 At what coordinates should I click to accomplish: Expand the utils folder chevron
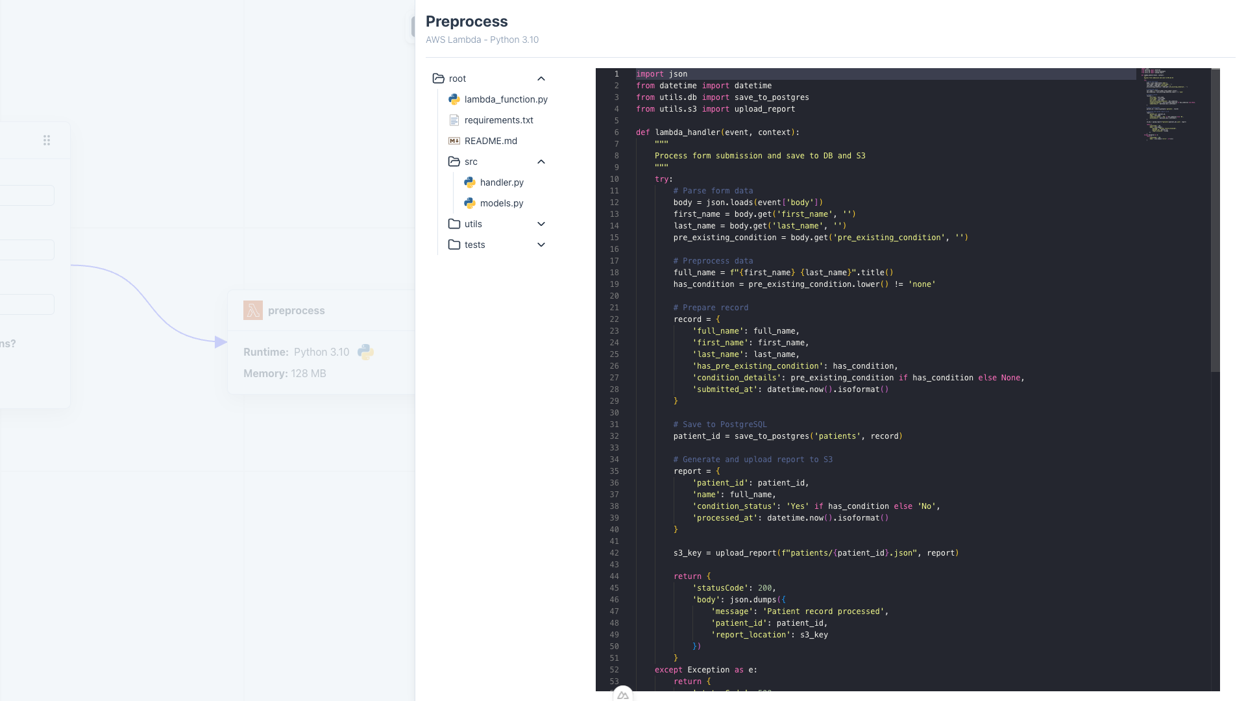pos(541,224)
